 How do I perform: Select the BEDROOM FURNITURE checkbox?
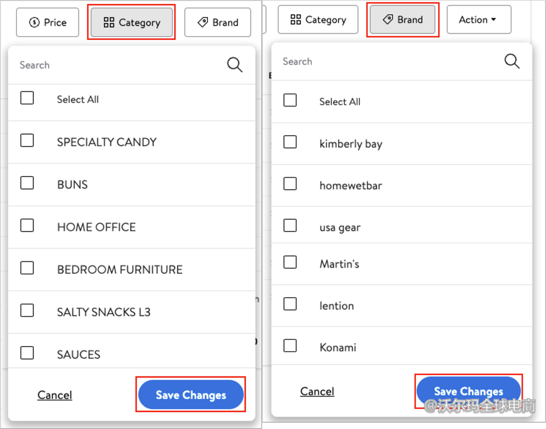(x=27, y=268)
